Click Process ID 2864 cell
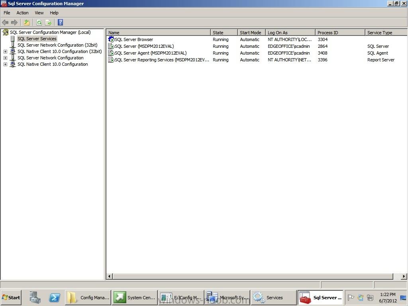 click(x=322, y=46)
